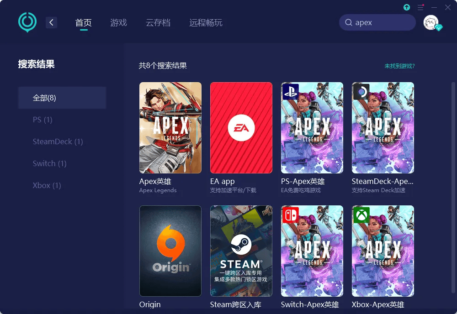Screen dimensions: 457x314
Task: Filter results by Switch (1)
Action: (x=49, y=163)
